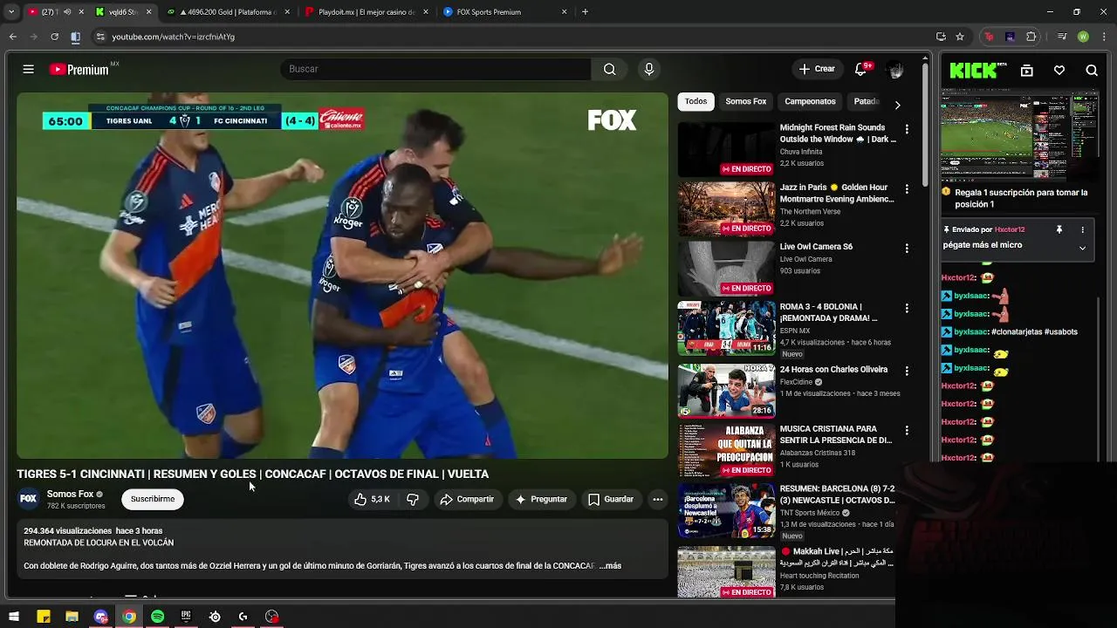
Task: Open the Crear button
Action: 818,69
